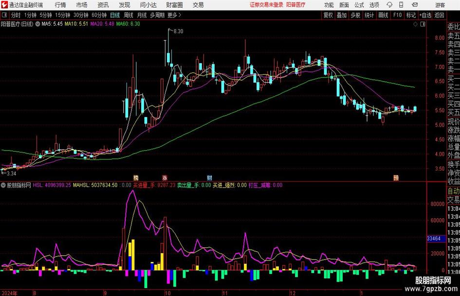The width and height of the screenshot is (460, 296).
Task: Open the 市场 menu
Action: click(x=82, y=5)
